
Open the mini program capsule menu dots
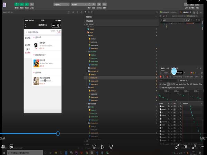coord(53,25)
